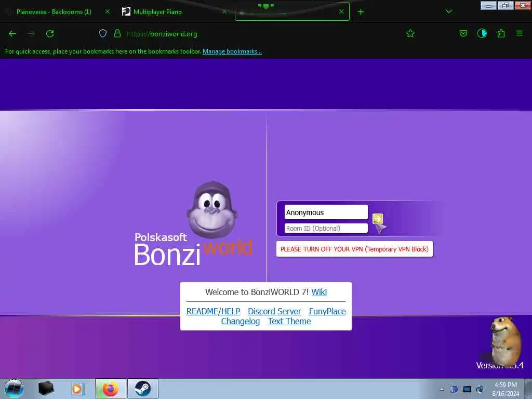Click the hamster figure near the version text
This screenshot has width=532, height=399.
(x=505, y=341)
